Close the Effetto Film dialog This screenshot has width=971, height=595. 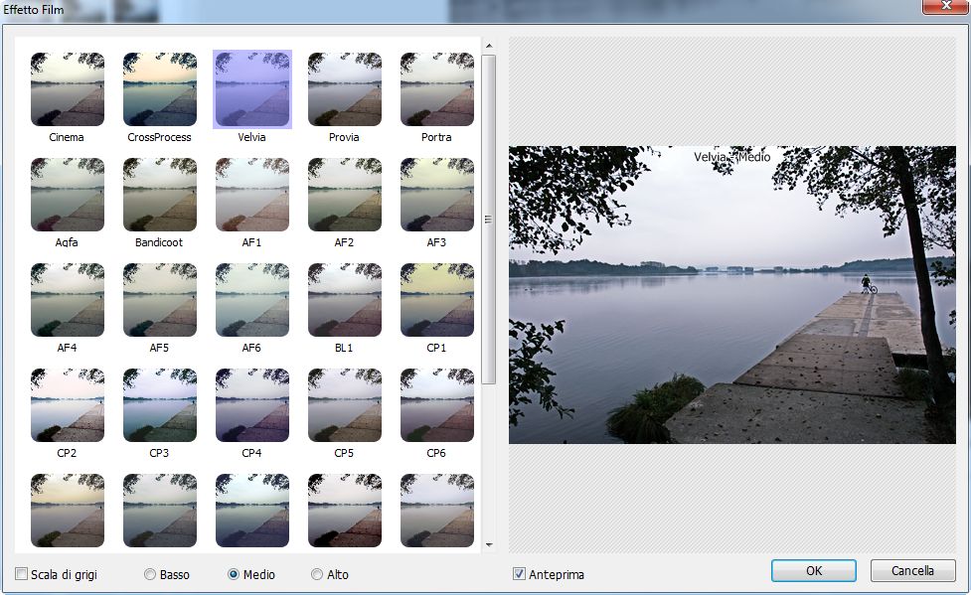pyautogui.click(x=945, y=6)
